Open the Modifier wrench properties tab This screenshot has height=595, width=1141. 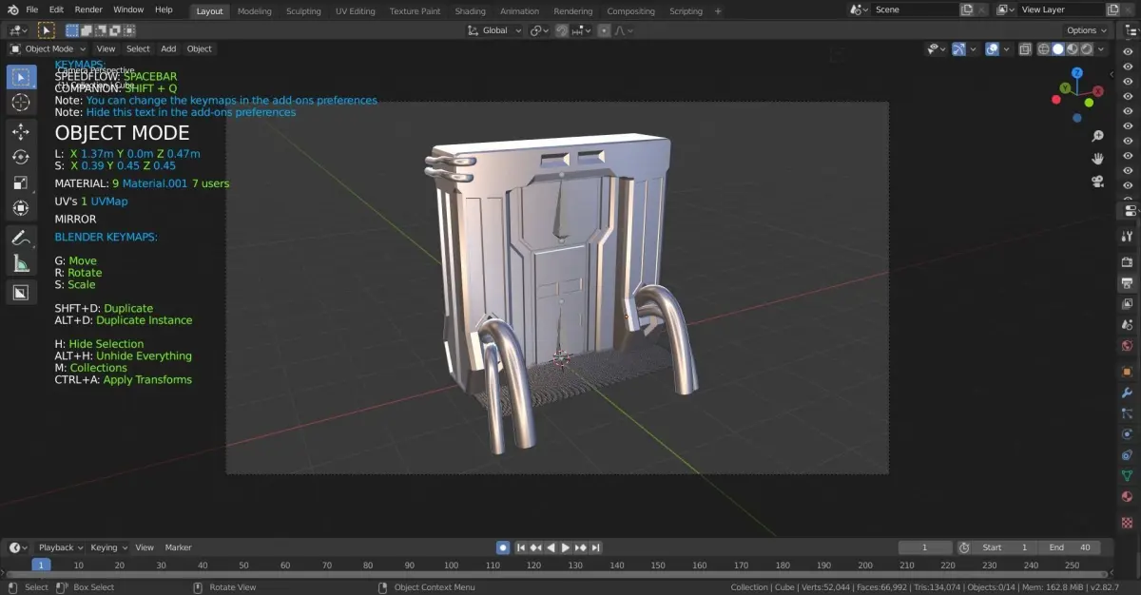[1128, 393]
